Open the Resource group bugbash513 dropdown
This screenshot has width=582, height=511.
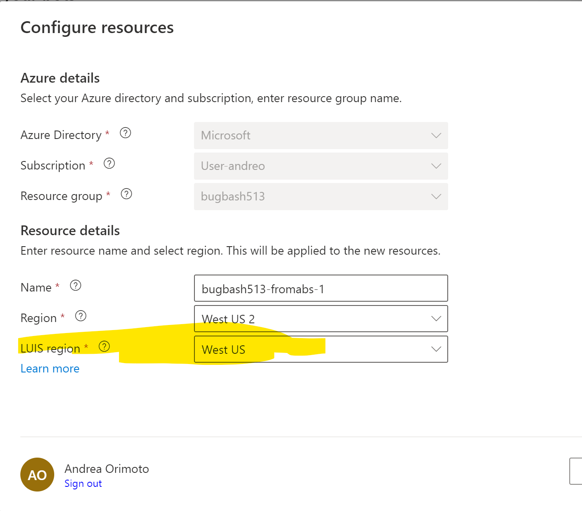tap(321, 197)
